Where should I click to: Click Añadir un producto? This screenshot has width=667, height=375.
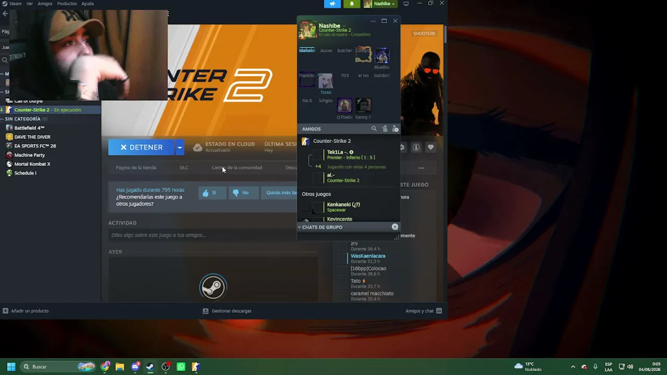pos(26,311)
